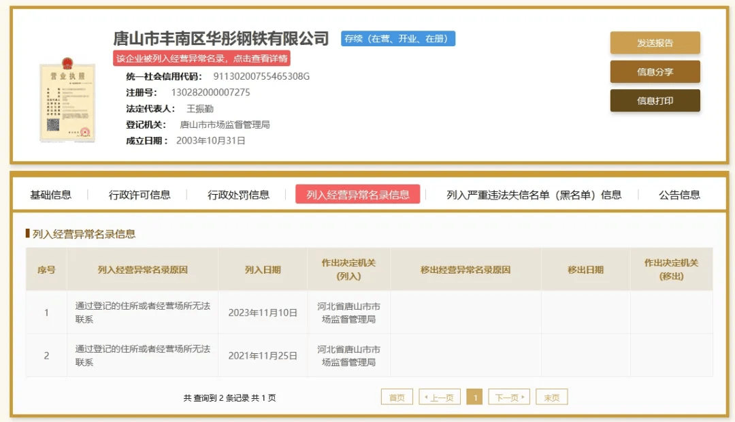Open the 列入严重违法失信名单（黑名单）信息 tab
This screenshot has height=422, width=735.
point(534,195)
